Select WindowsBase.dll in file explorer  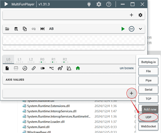(x=39, y=132)
